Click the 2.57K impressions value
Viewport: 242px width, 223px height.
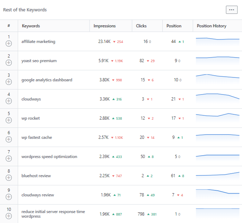pyautogui.click(x=104, y=137)
